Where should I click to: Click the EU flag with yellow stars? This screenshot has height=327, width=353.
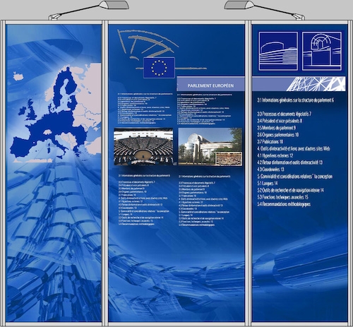pos(159,68)
